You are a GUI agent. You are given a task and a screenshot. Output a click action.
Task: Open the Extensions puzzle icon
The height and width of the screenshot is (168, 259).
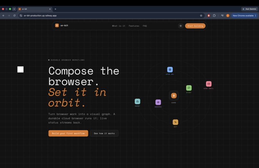(x=214, y=15)
